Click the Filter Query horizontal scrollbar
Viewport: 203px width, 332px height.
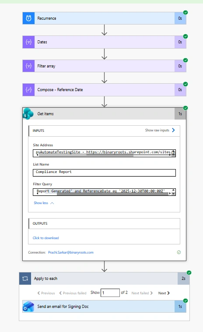pyautogui.click(x=104, y=194)
